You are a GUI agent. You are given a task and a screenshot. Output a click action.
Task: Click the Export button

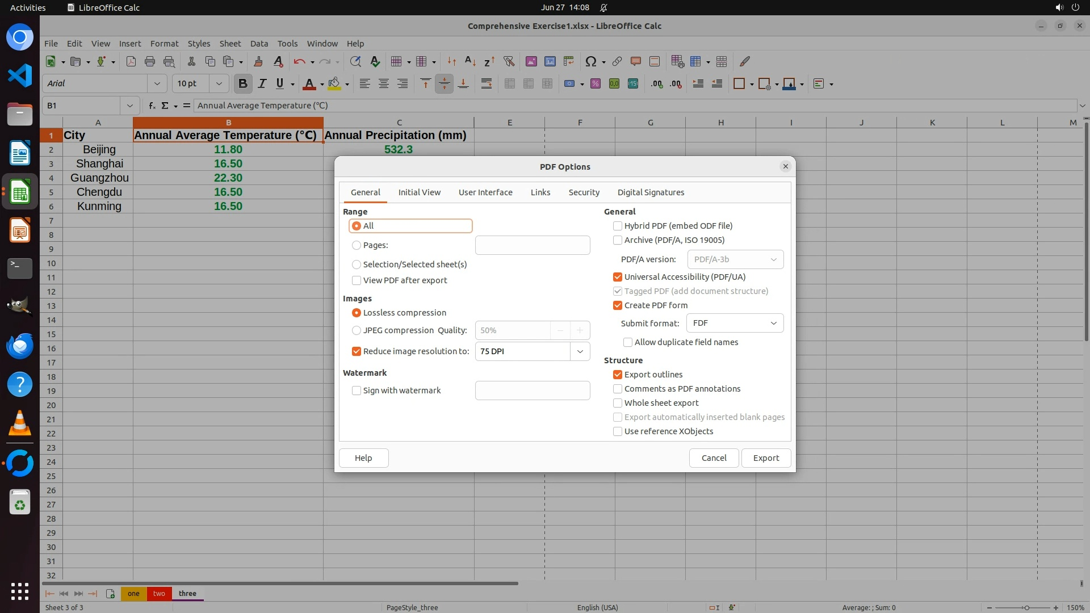[x=766, y=458]
